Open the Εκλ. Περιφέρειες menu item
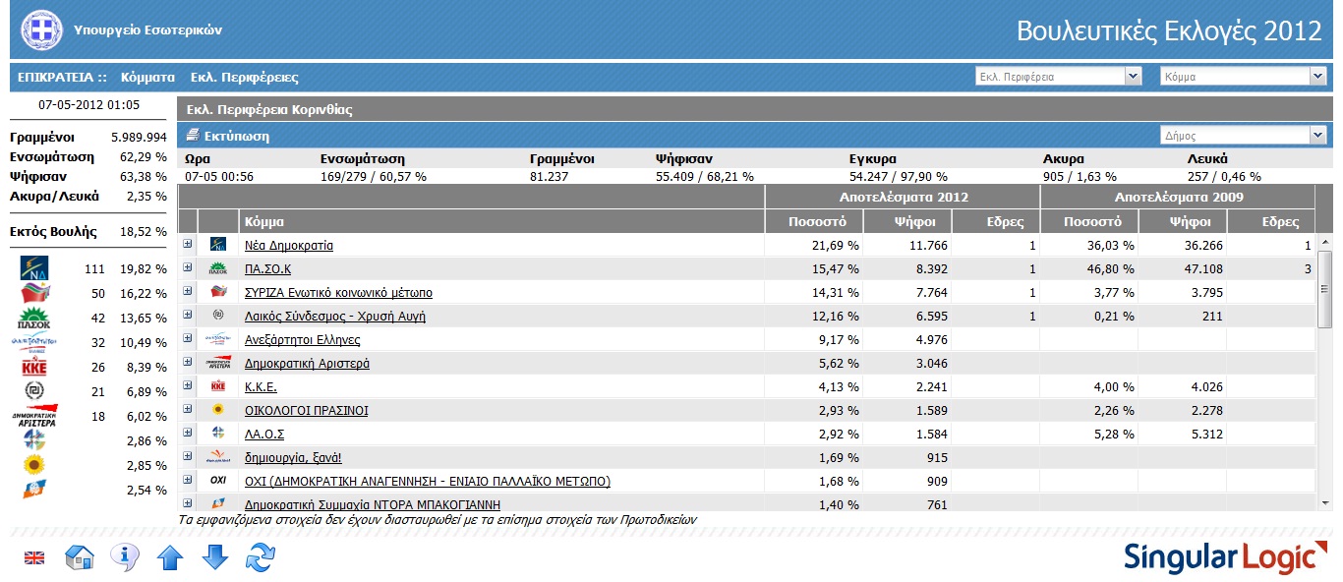 (x=244, y=77)
